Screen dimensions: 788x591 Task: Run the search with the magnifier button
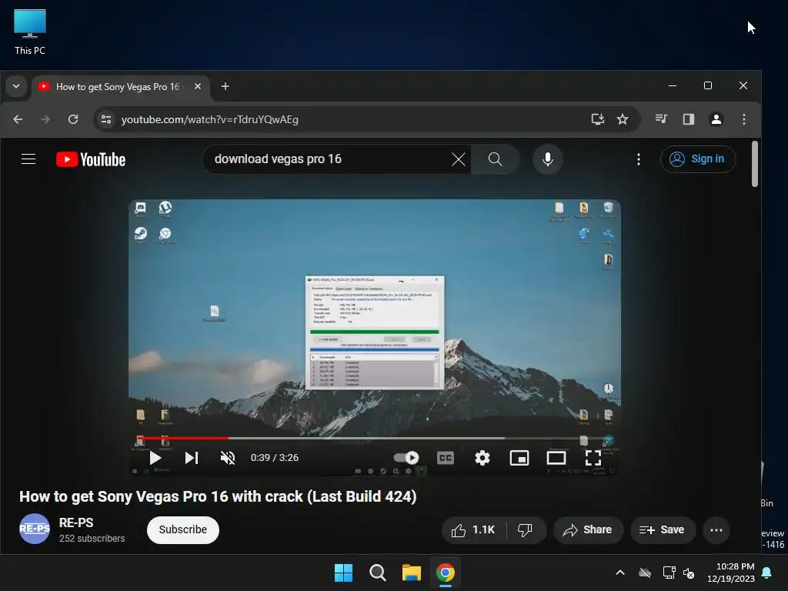tap(495, 159)
